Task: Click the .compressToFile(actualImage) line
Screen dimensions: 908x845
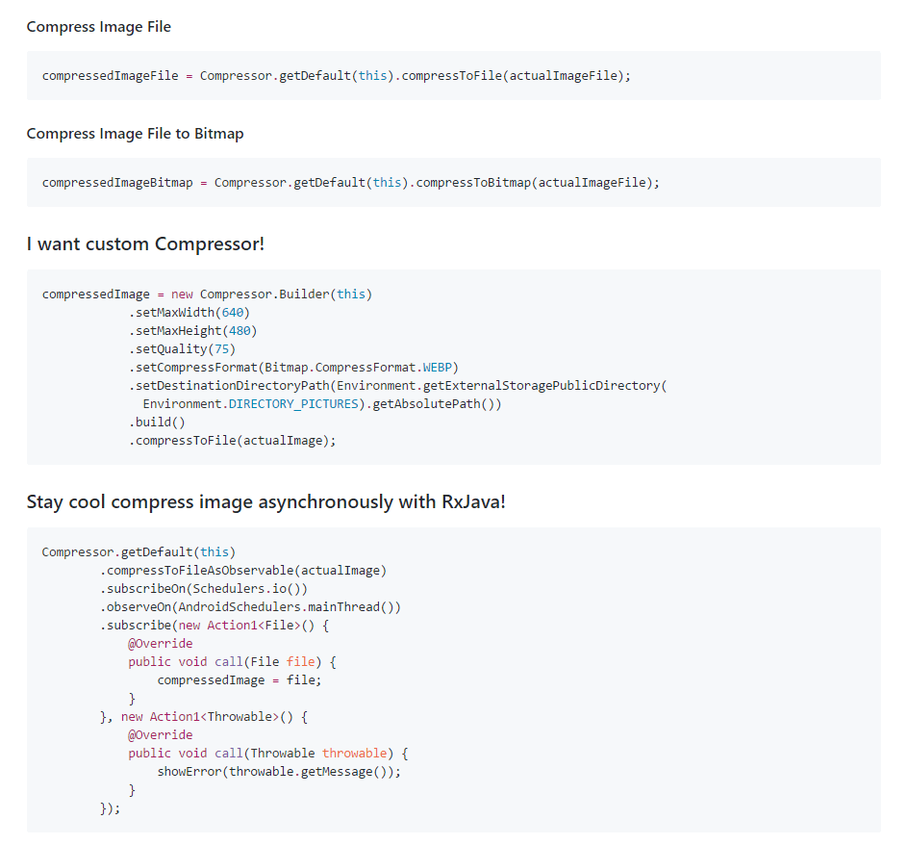Action: pyautogui.click(x=233, y=440)
